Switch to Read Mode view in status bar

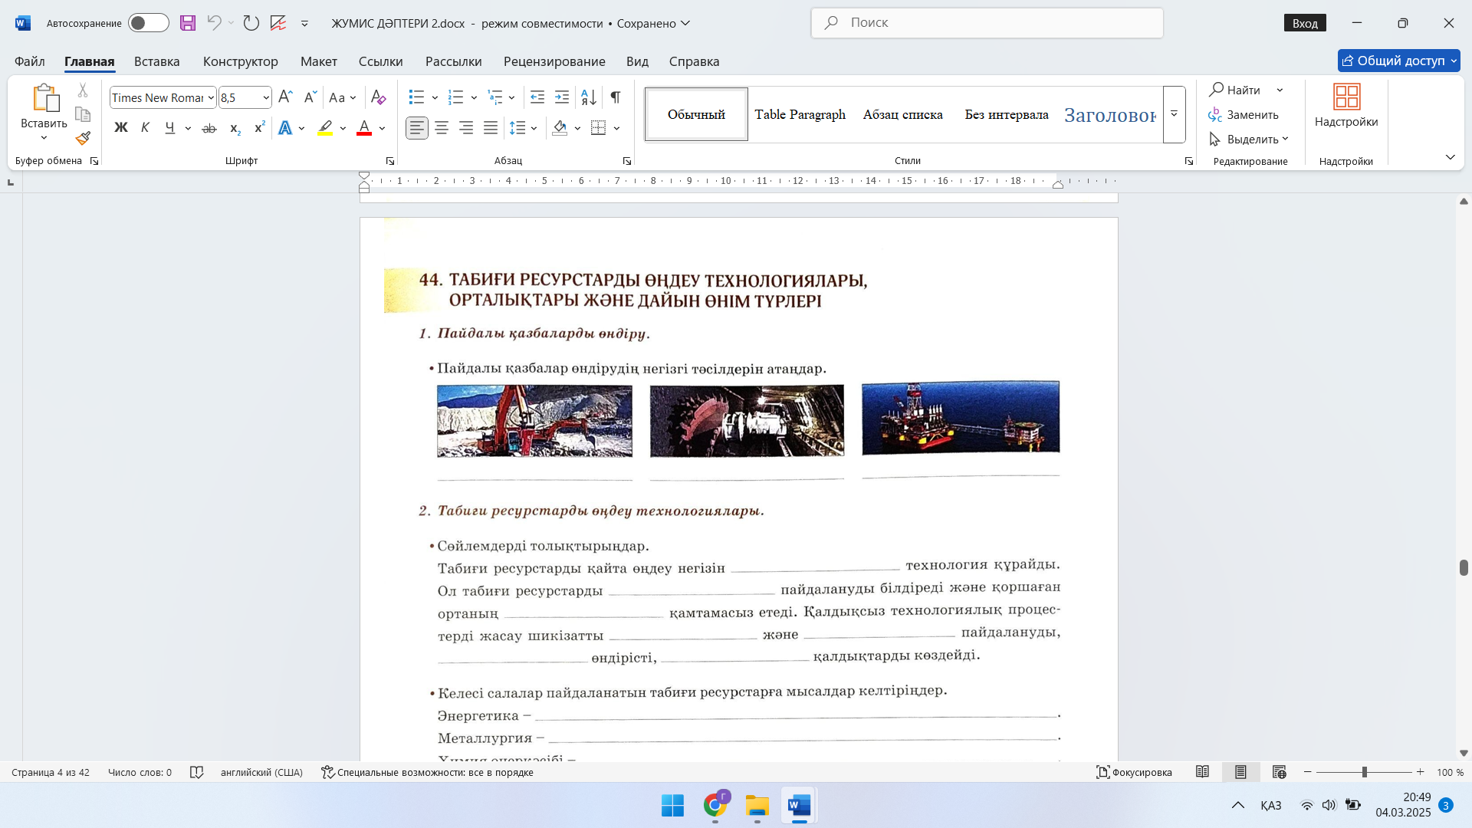(1202, 772)
